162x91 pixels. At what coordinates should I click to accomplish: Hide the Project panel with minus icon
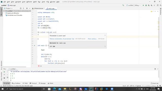(x=30, y=8)
